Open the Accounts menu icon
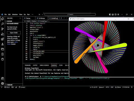 (x=3, y=79)
